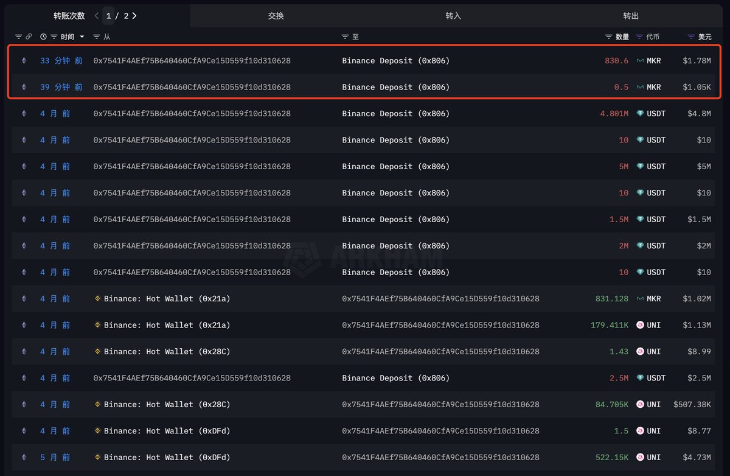Open the 代币 column filter

[639, 37]
